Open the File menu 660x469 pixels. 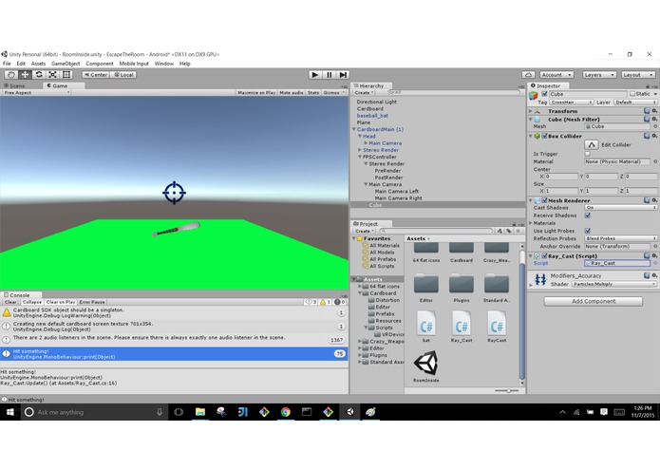coord(7,64)
